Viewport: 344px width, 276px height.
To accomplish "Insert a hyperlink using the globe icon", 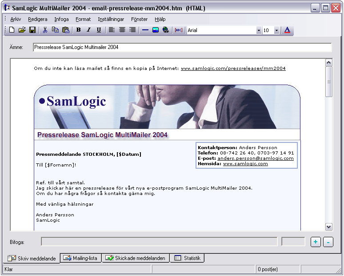I will click(x=166, y=30).
